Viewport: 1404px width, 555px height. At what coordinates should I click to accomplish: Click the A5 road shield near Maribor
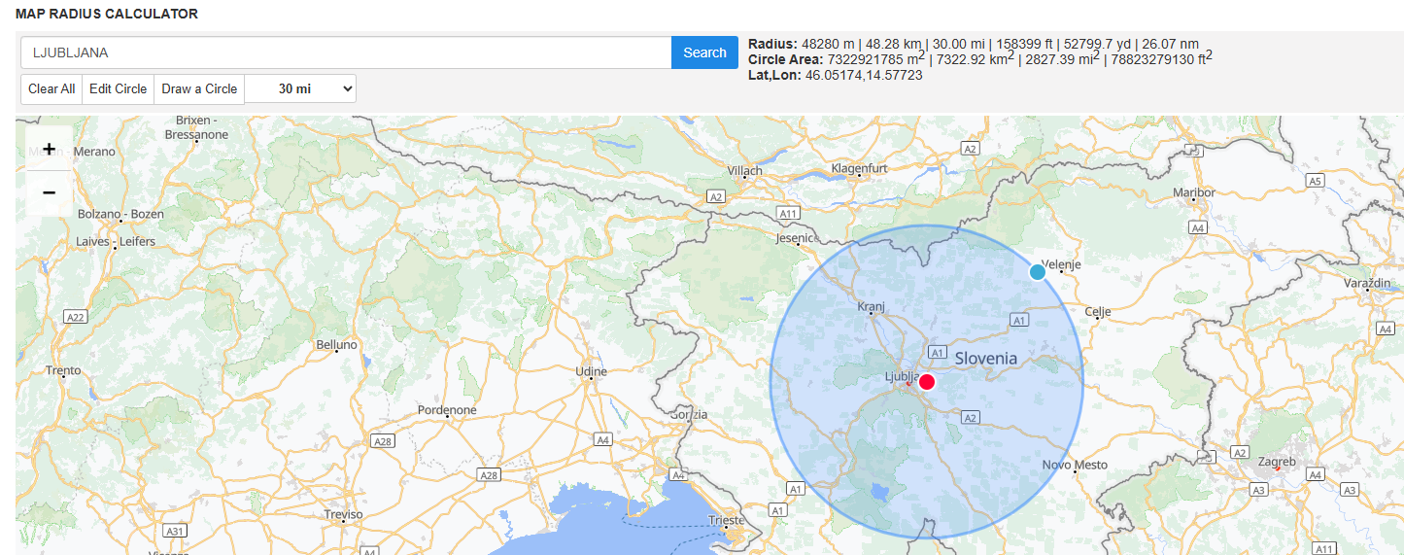(x=1316, y=181)
